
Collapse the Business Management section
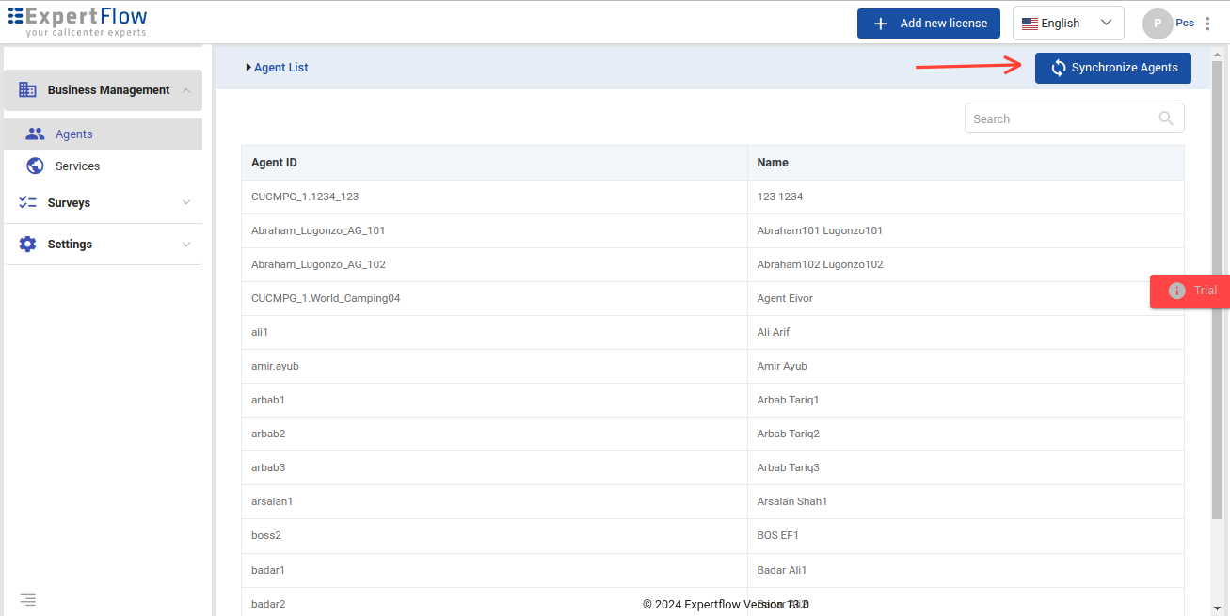(x=186, y=90)
